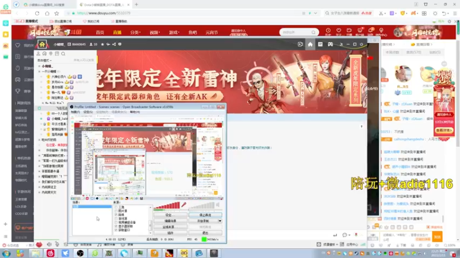
Task: Open the address bar dropdown arrow
Action: pos(315,13)
